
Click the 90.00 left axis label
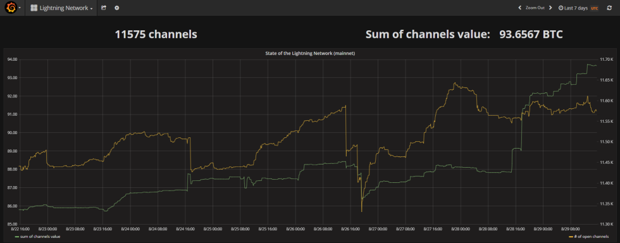click(12, 133)
